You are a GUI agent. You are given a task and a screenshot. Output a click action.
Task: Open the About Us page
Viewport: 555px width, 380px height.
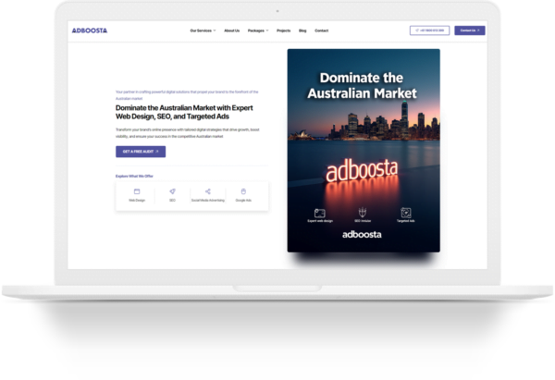coord(231,31)
